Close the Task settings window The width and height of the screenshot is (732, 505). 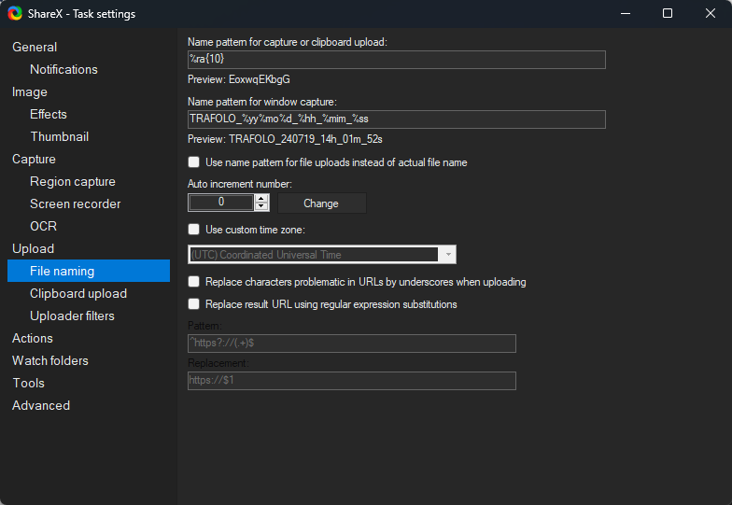[x=710, y=13]
